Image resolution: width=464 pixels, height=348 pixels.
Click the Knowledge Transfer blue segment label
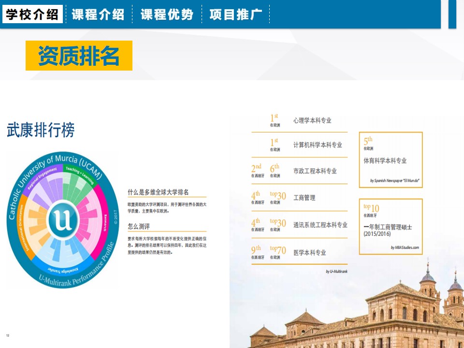click(63, 270)
